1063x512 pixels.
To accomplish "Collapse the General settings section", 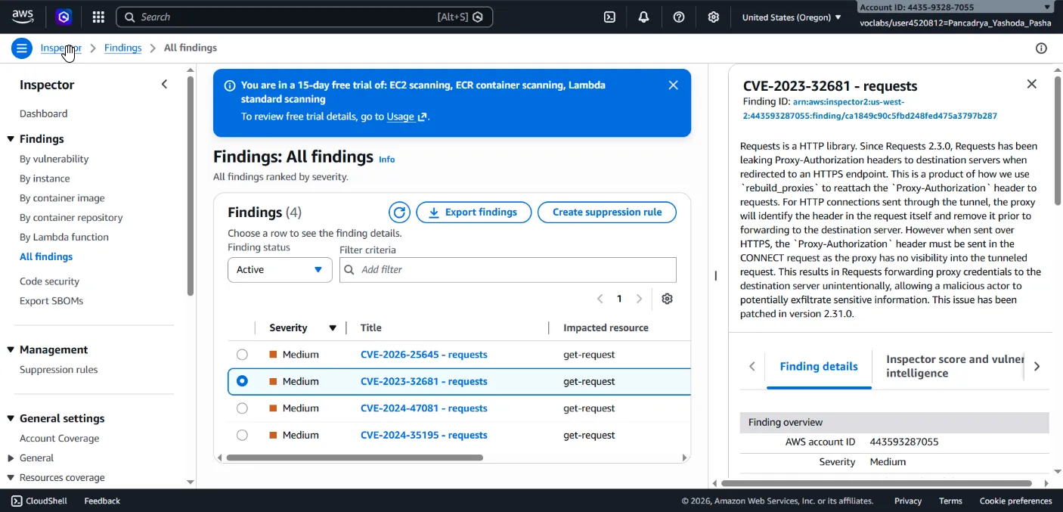I will (11, 418).
